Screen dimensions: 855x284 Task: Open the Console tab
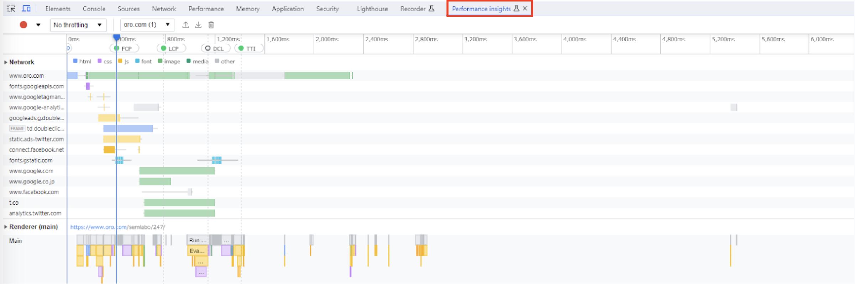click(94, 9)
